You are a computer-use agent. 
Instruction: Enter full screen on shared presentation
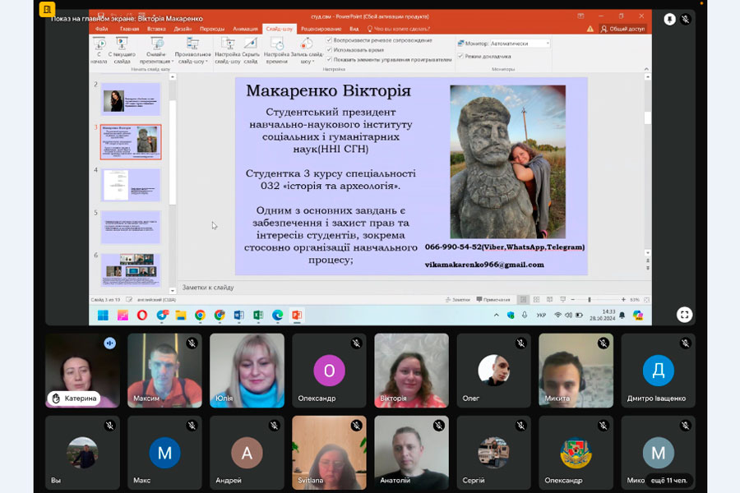pyautogui.click(x=684, y=314)
